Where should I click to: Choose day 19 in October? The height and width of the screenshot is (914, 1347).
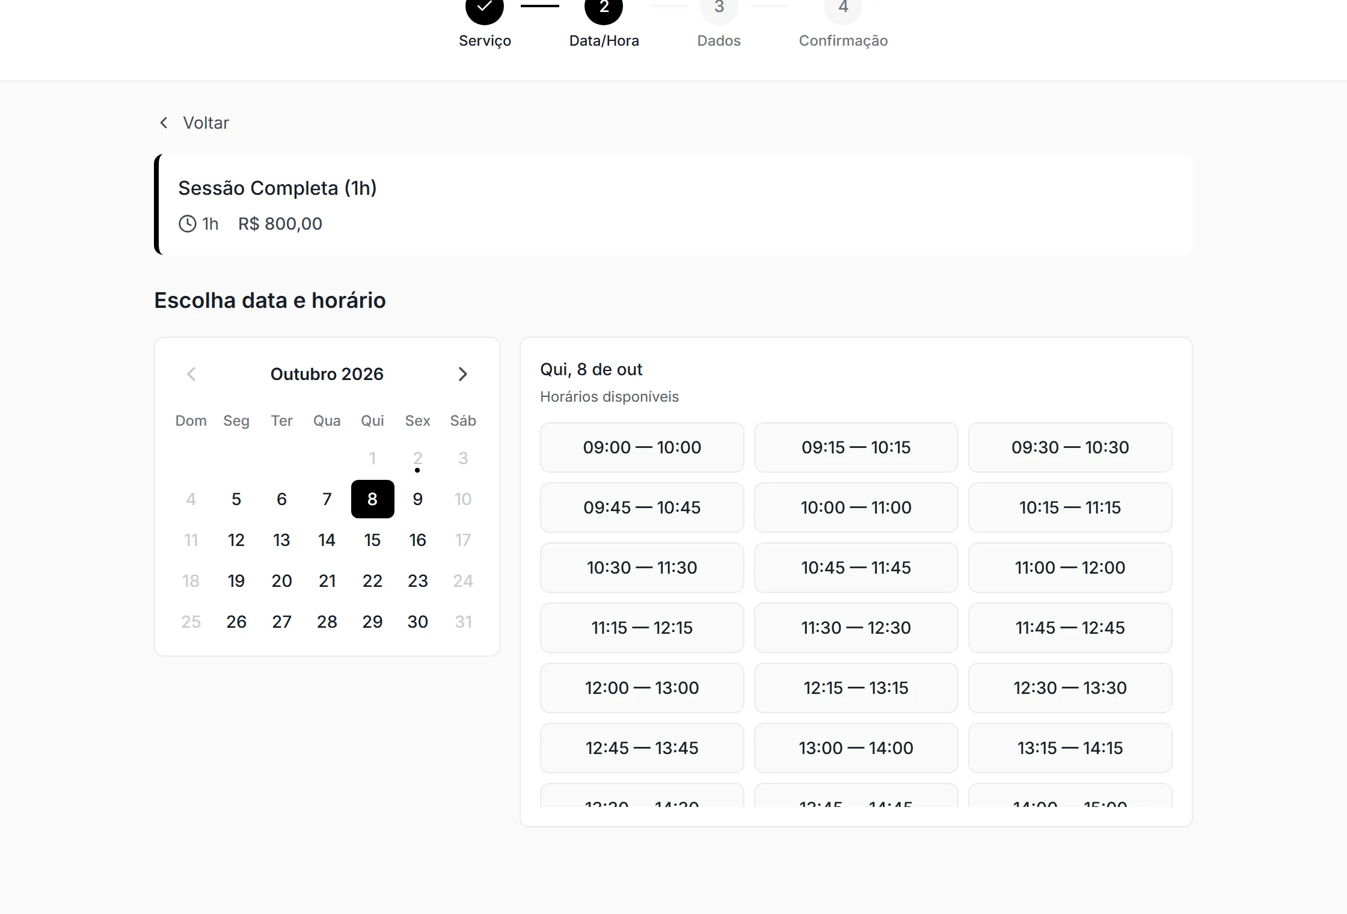point(236,581)
